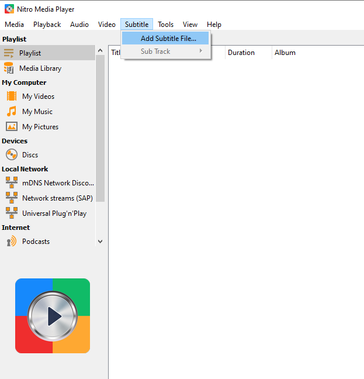Select Universal Plug'n'Play entry
The height and width of the screenshot is (379, 364).
(x=48, y=213)
